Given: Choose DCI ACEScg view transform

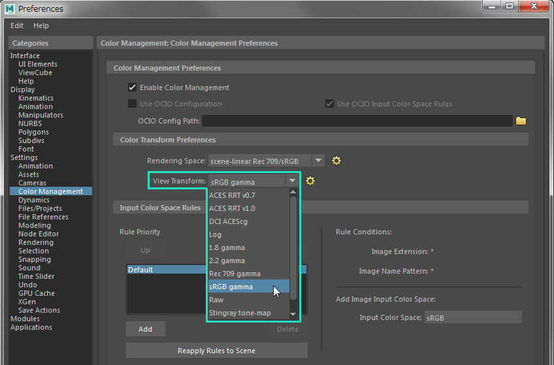Looking at the screenshot, I should click(249, 221).
